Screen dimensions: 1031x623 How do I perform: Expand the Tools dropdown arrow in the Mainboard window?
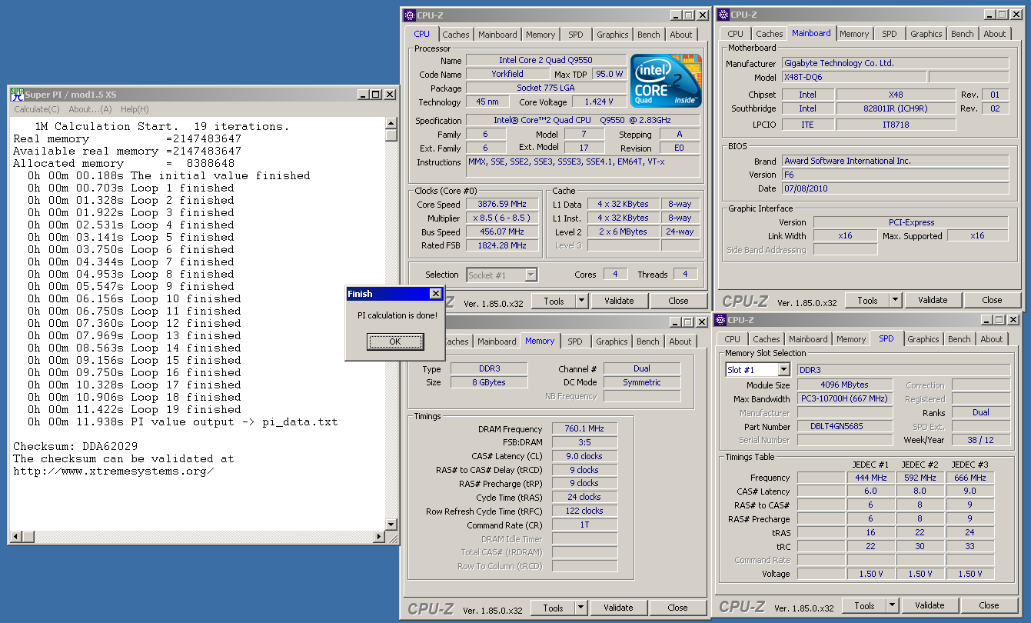tap(896, 301)
